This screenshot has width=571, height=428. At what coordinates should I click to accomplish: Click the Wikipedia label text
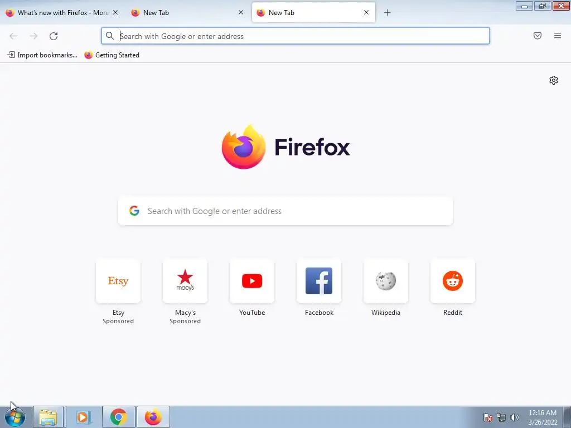coord(386,313)
